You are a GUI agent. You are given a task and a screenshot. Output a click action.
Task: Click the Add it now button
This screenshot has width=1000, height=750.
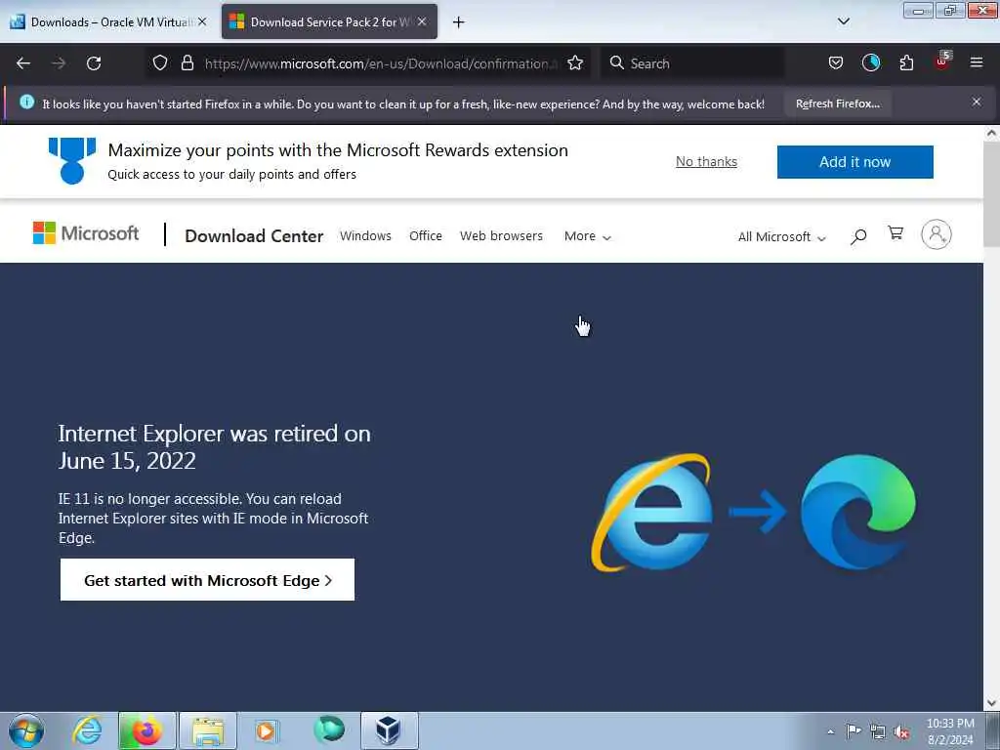point(854,162)
